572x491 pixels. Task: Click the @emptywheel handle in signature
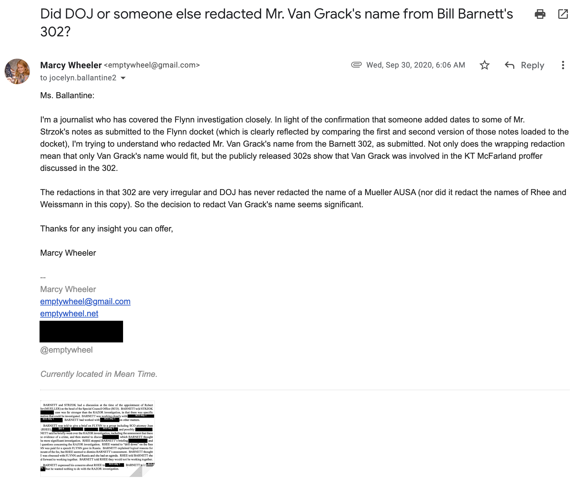click(66, 350)
